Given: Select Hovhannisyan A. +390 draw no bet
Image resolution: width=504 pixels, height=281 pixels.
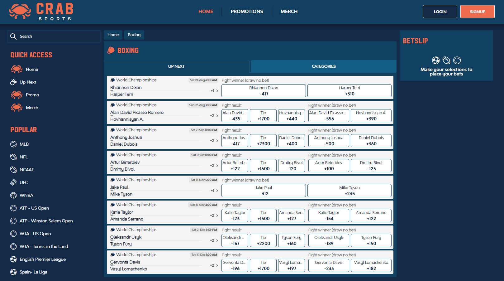Looking at the screenshot, I should (x=371, y=116).
